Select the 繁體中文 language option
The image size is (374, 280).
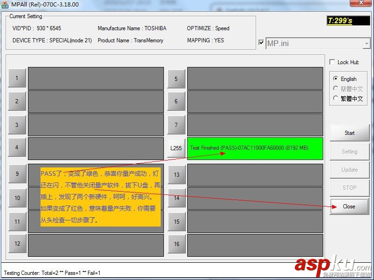[x=336, y=99]
